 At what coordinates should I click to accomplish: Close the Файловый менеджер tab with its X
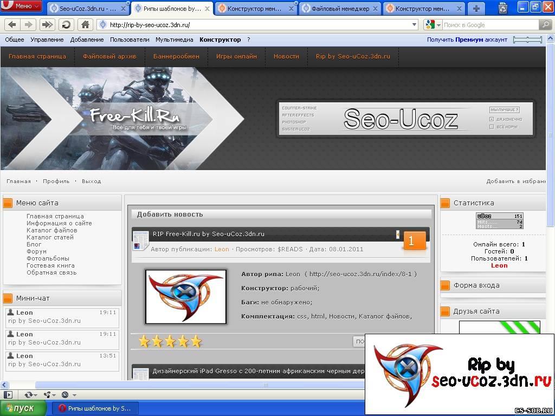[x=375, y=9]
